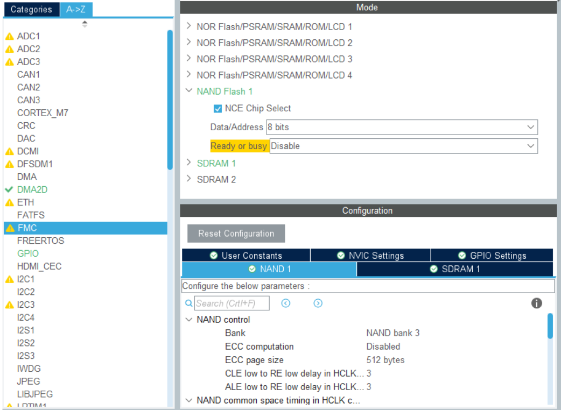
Task: Open the Ready or busy dropdown
Action: (531, 146)
